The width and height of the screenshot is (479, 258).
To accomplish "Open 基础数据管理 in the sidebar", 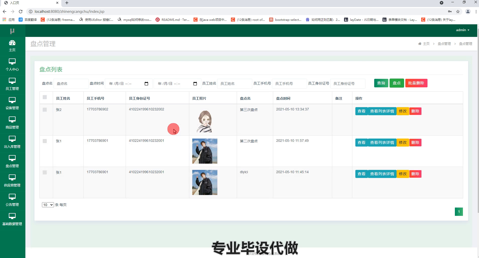I will (12, 220).
